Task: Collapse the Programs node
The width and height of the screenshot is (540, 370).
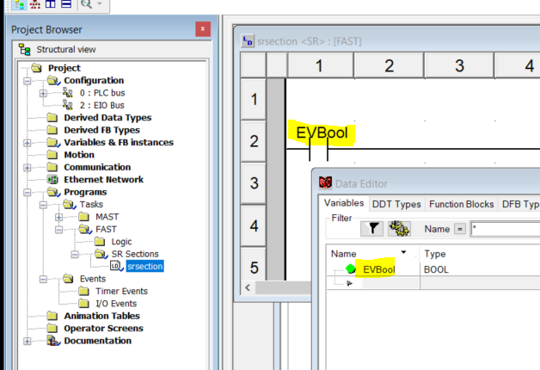Action: click(x=28, y=193)
